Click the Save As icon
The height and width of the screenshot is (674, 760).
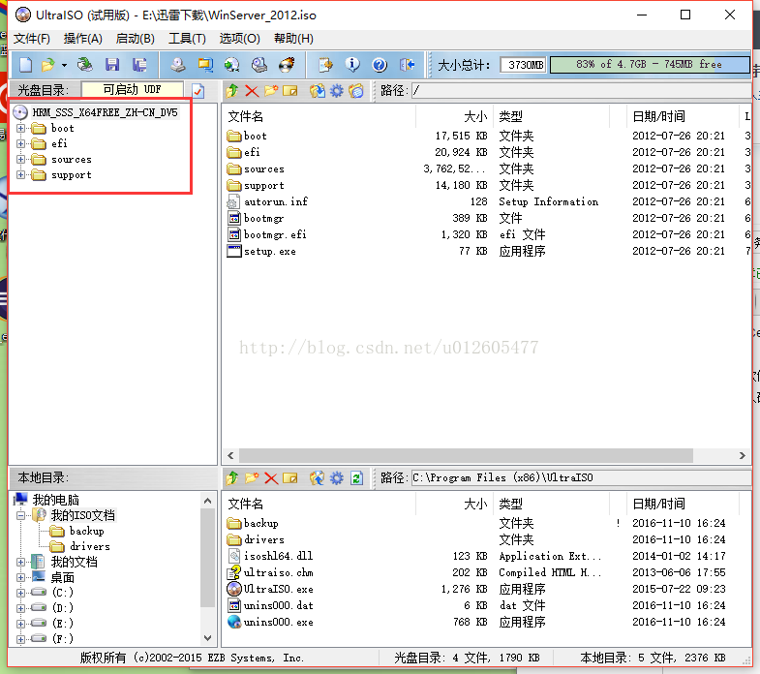(140, 65)
